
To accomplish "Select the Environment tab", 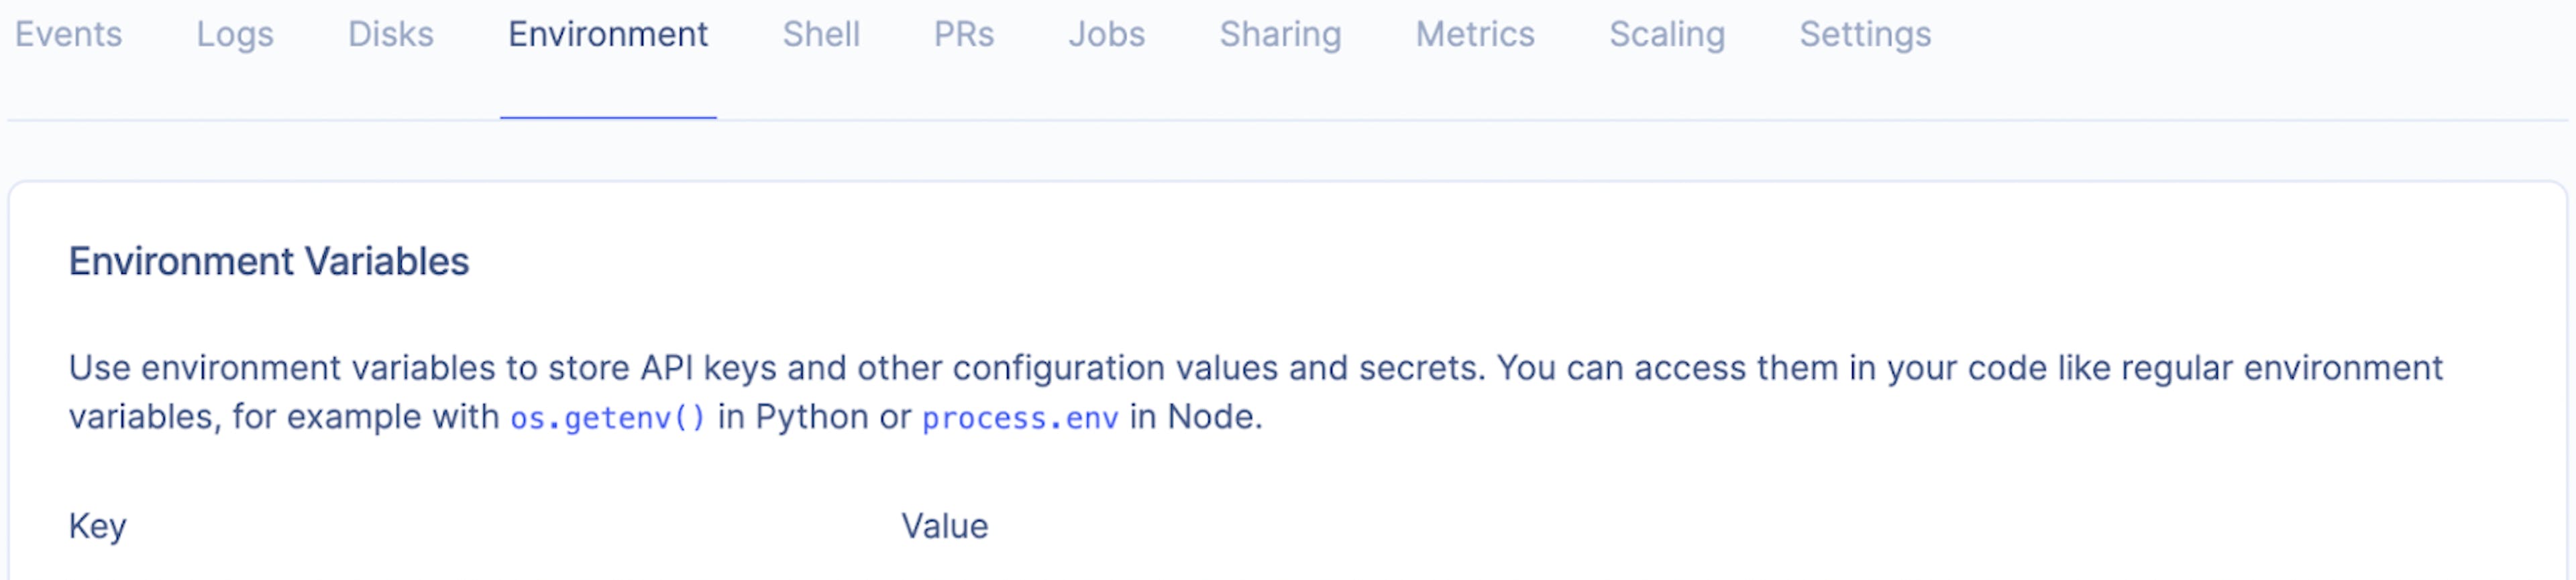I will 607,35.
